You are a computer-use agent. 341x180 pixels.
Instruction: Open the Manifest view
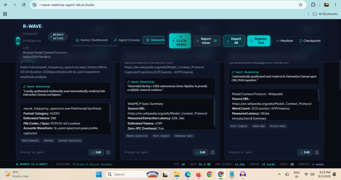pyautogui.click(x=284, y=41)
